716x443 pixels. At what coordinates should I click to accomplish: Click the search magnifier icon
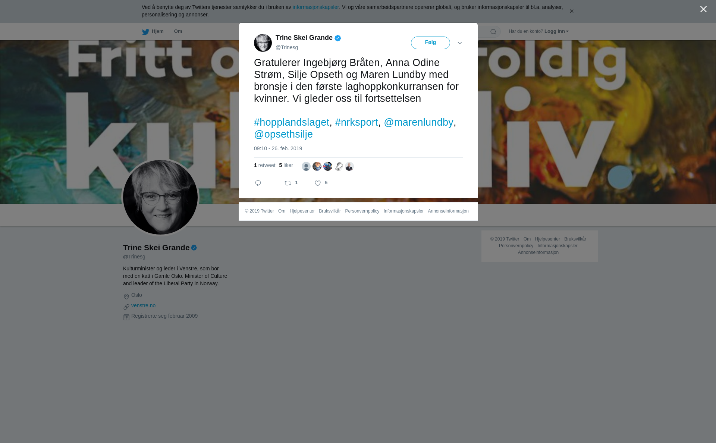493,32
